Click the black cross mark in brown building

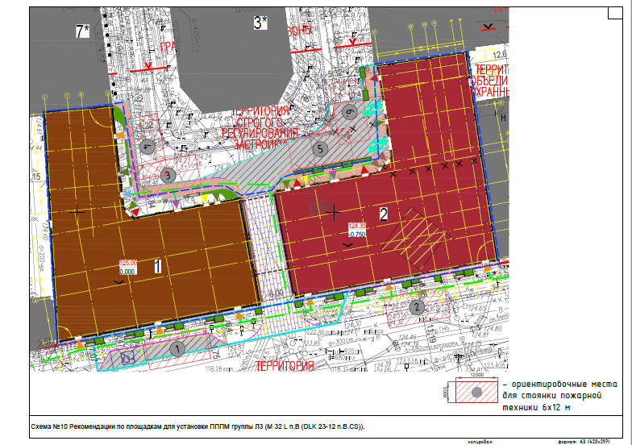pos(77,211)
